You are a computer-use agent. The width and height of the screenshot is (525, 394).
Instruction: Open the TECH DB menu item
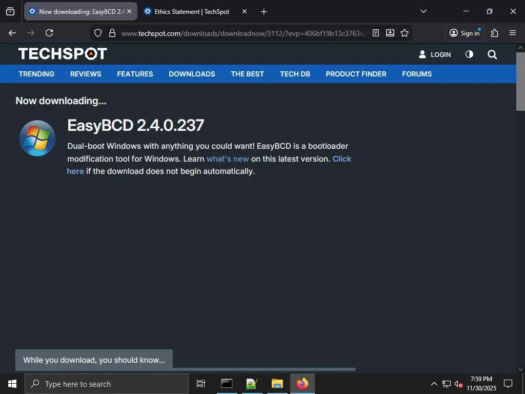pyautogui.click(x=295, y=74)
